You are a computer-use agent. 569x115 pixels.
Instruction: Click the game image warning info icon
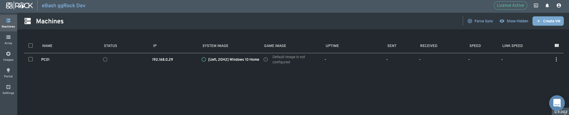click(x=266, y=59)
